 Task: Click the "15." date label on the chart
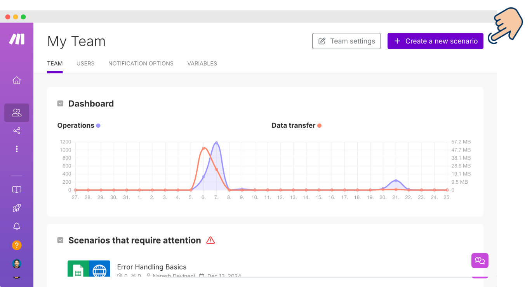pyautogui.click(x=319, y=197)
